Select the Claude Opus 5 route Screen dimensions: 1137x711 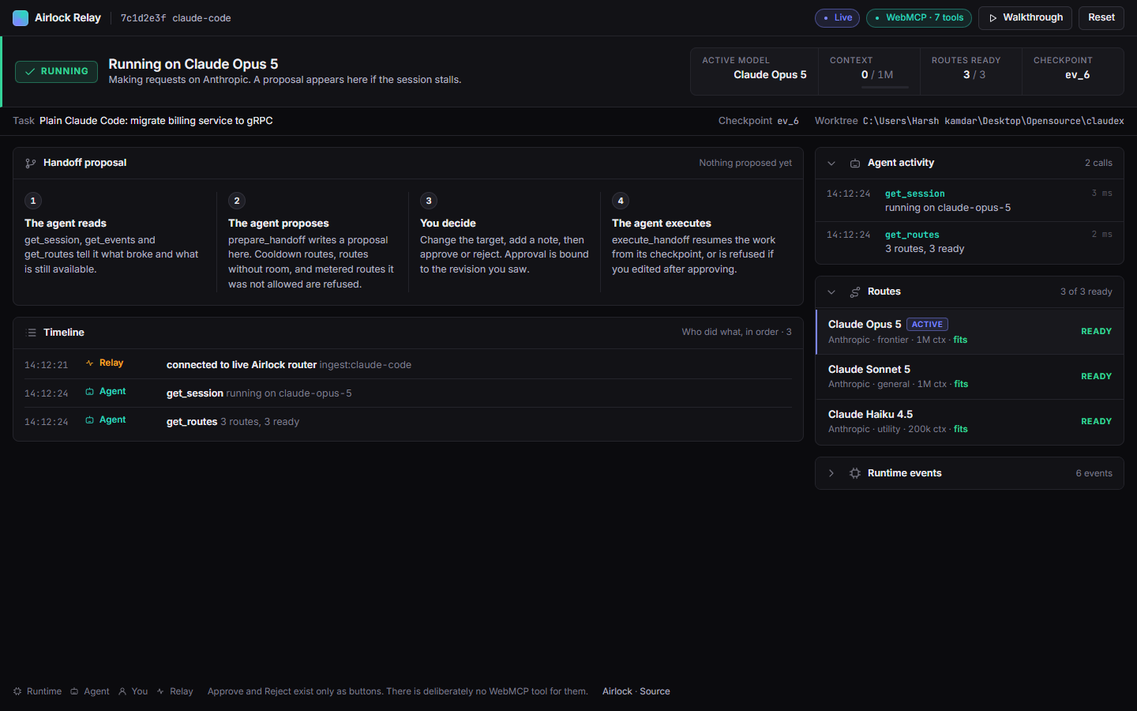(x=970, y=332)
